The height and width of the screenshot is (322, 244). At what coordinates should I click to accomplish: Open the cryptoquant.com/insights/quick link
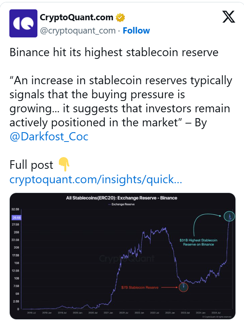96,179
